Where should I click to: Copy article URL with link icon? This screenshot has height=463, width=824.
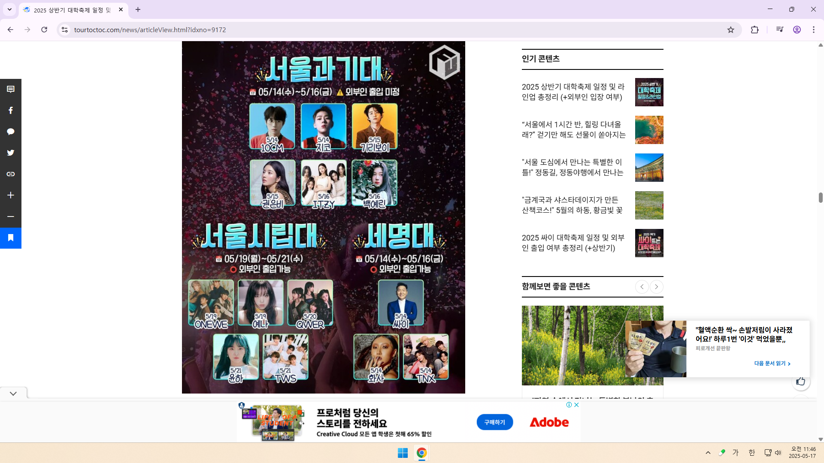11,174
